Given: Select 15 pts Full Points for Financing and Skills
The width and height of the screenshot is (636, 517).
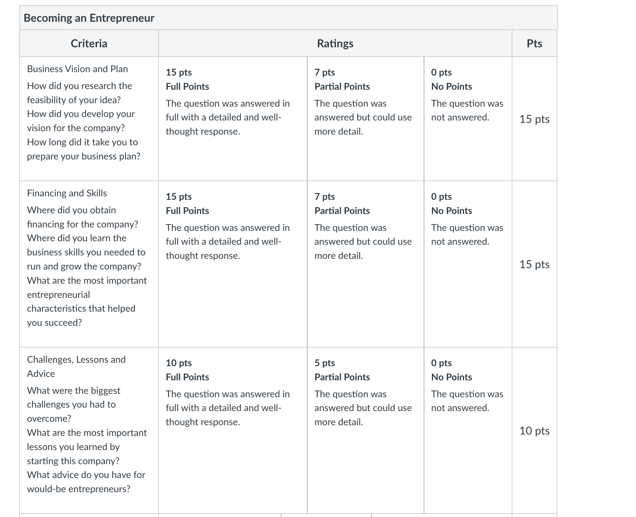Looking at the screenshot, I should coord(233,264).
